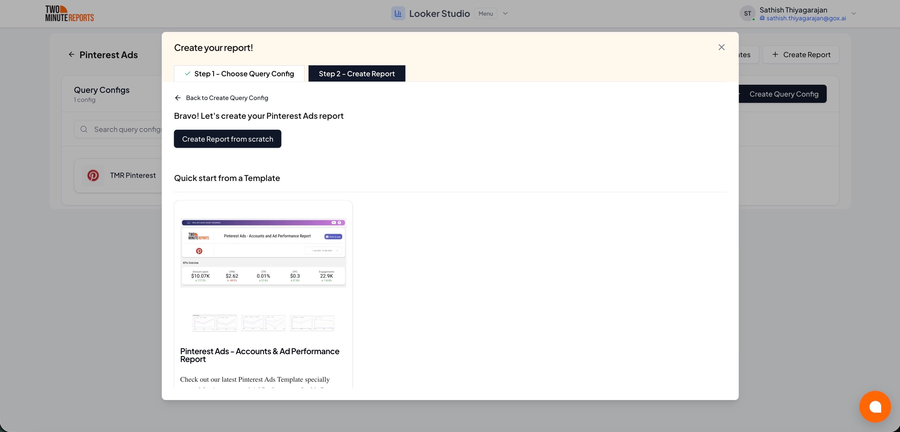Click the ST avatar icon
The image size is (900, 432).
(748, 13)
